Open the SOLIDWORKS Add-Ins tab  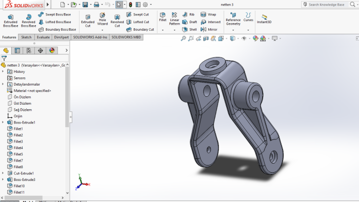point(90,37)
